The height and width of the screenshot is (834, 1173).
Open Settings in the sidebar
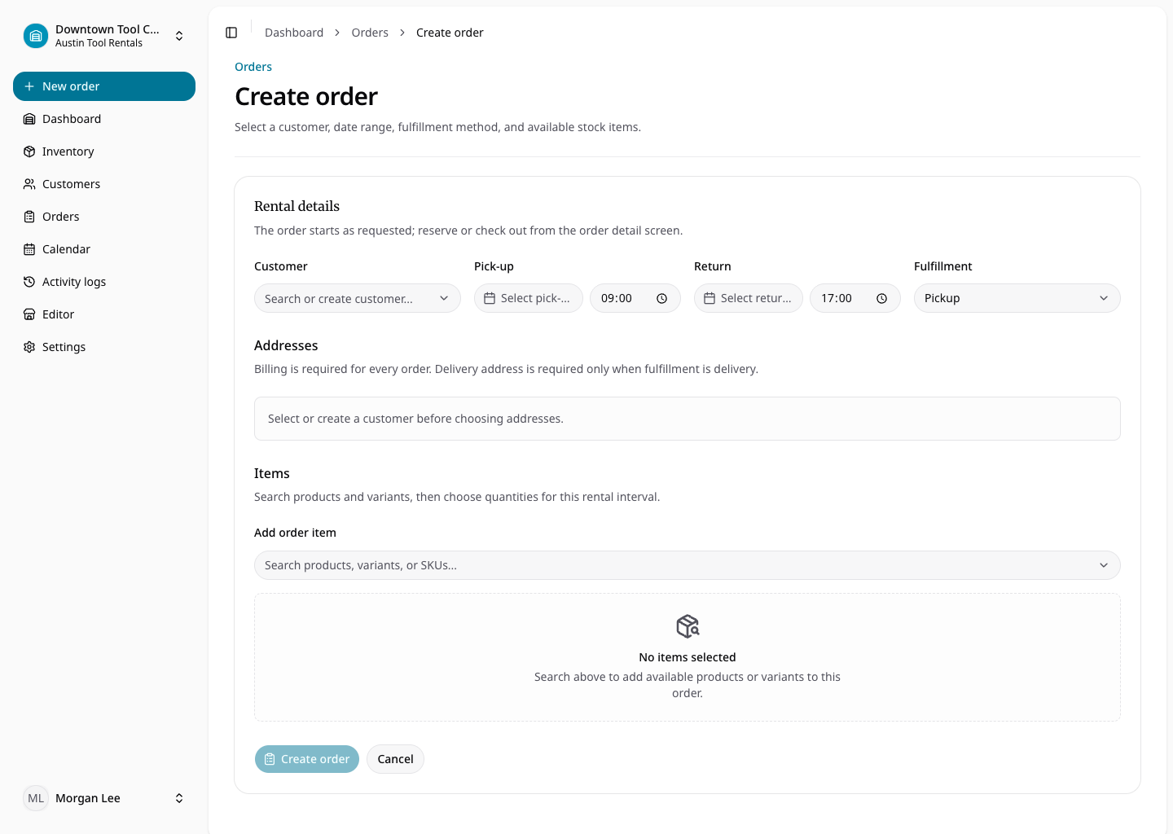point(104,347)
